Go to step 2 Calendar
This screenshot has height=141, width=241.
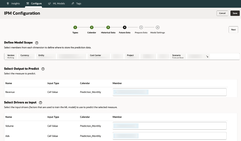(x=92, y=27)
